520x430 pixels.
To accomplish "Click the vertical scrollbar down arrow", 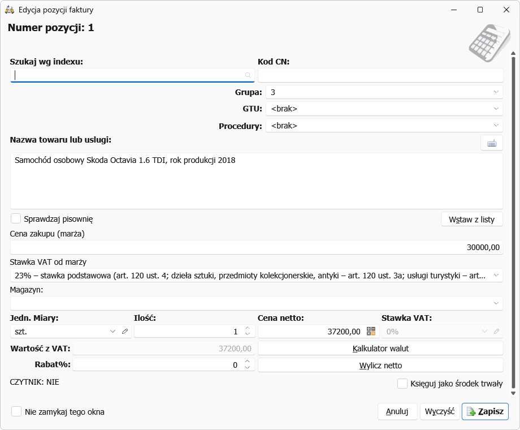I will click(513, 393).
